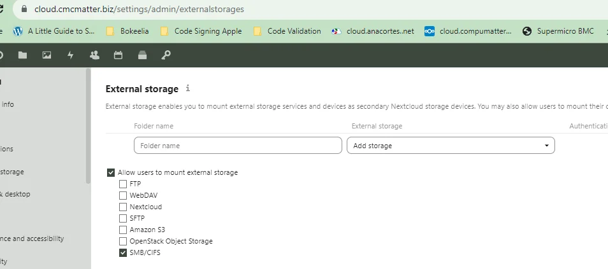Screen dimensions: 608x269
Task: Click the External storage info icon
Action: click(x=188, y=88)
